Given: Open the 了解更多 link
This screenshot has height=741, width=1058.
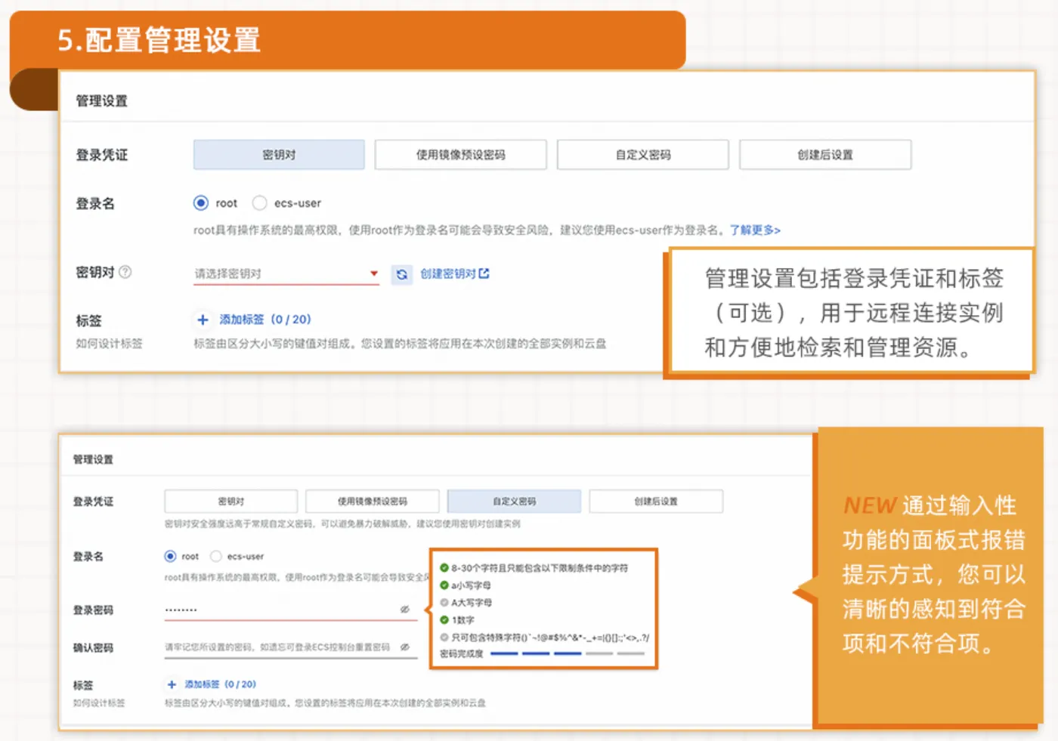Looking at the screenshot, I should [x=753, y=230].
